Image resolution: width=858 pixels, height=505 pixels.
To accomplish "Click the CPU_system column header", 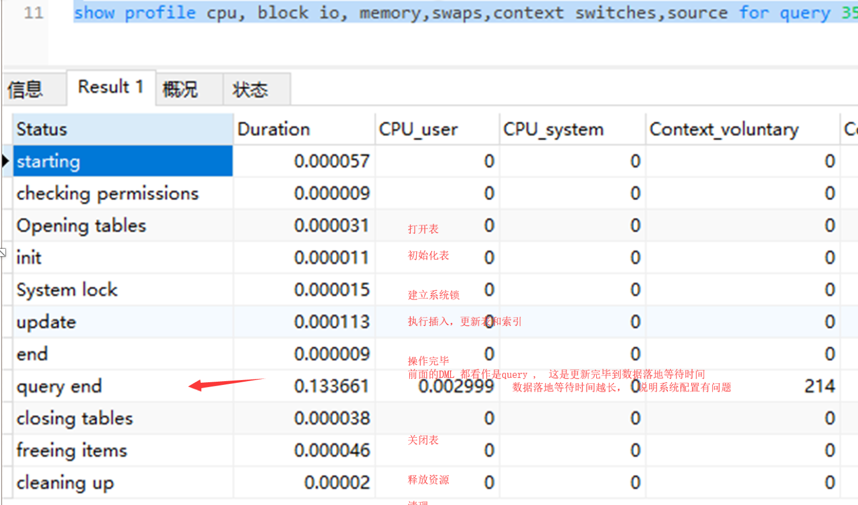I will (x=572, y=129).
